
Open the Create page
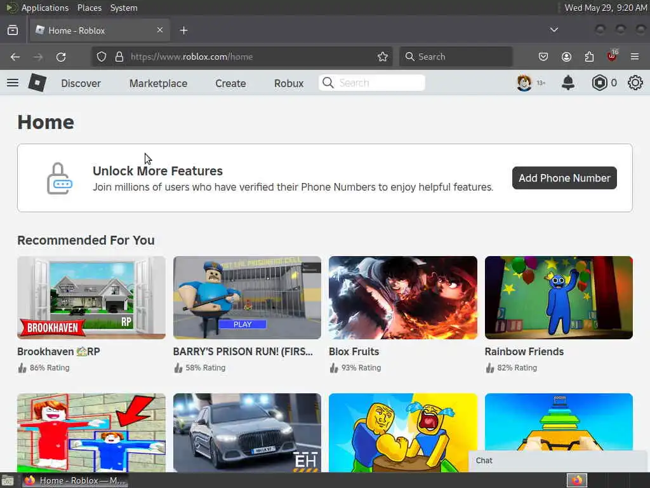pos(230,83)
